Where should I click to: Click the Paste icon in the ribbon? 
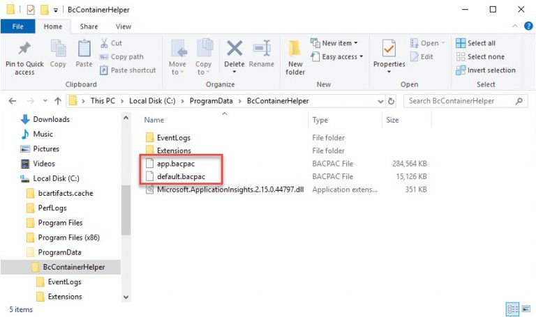coord(84,49)
